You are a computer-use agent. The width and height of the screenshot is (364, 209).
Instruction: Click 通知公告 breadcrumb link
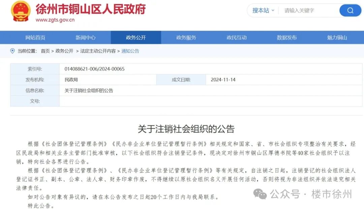pos(130,51)
